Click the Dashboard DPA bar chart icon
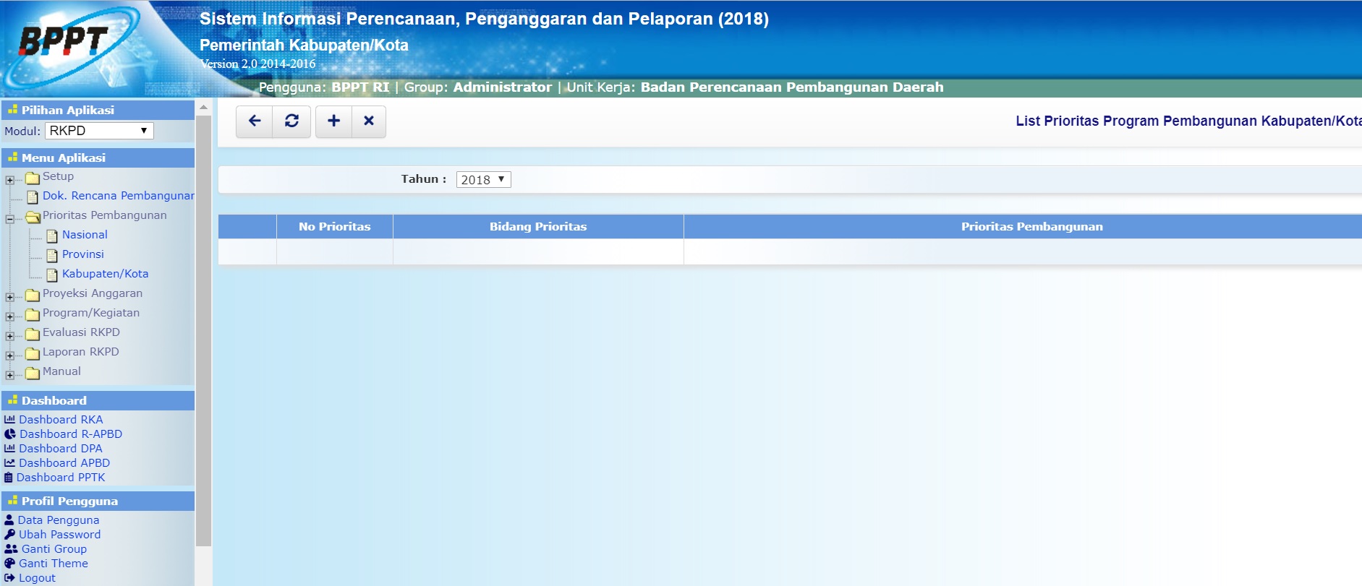 9,448
